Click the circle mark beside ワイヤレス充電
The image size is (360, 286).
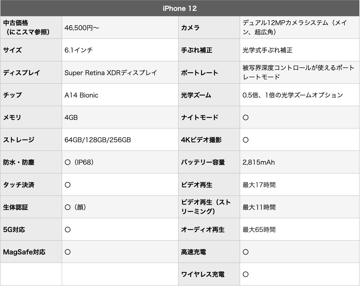[246, 274]
